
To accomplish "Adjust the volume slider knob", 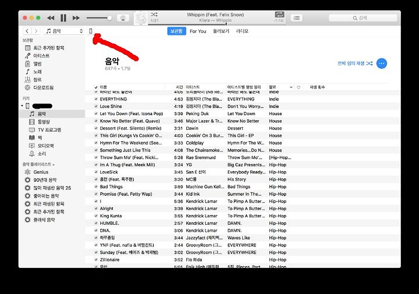I will (109, 18).
